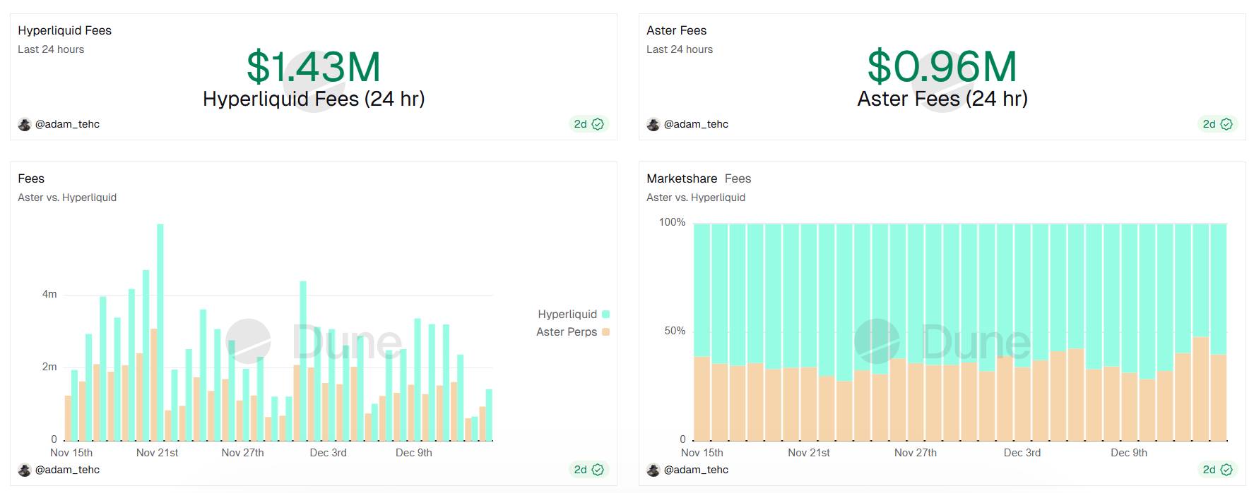Image resolution: width=1254 pixels, height=493 pixels.
Task: Open the Marketshare chart title
Action: tap(682, 178)
